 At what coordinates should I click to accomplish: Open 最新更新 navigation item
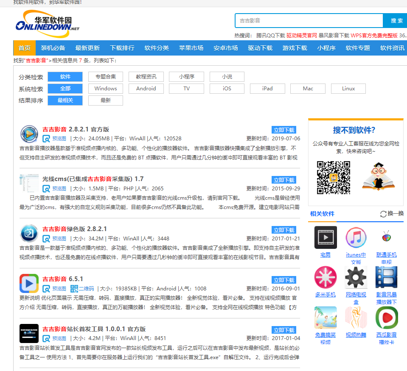tap(87, 48)
